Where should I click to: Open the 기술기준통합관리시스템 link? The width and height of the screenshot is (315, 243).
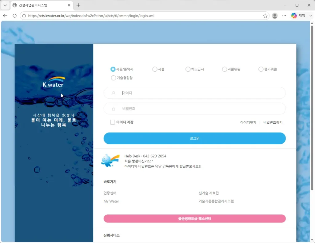pos(216,201)
